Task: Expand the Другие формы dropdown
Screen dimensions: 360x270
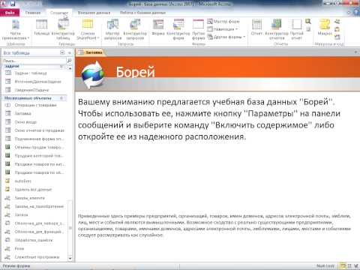Action: 226,37
